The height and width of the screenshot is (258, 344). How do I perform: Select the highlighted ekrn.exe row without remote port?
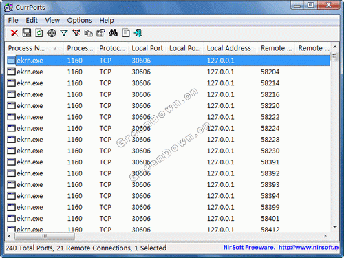point(168,61)
